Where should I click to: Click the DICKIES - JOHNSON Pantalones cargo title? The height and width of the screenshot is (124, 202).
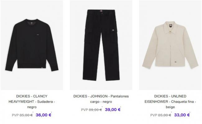[101, 99]
